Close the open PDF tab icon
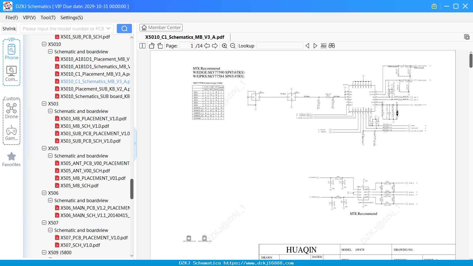 [x=467, y=37]
